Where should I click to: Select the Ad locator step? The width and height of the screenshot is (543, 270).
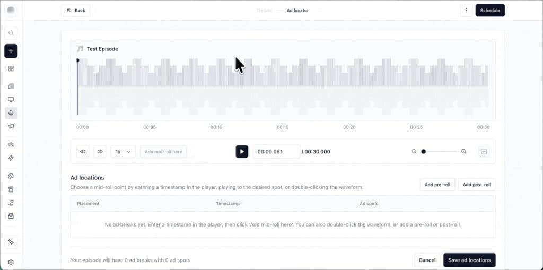[297, 11]
